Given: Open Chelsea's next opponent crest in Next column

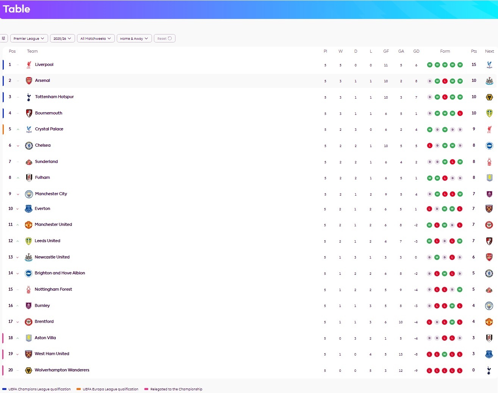Looking at the screenshot, I should [489, 146].
